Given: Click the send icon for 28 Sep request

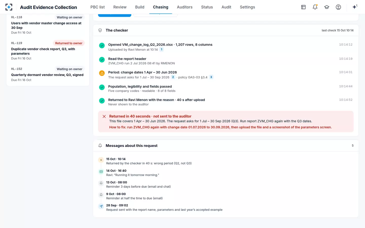Looking at the screenshot, I should pyautogui.click(x=101, y=206).
